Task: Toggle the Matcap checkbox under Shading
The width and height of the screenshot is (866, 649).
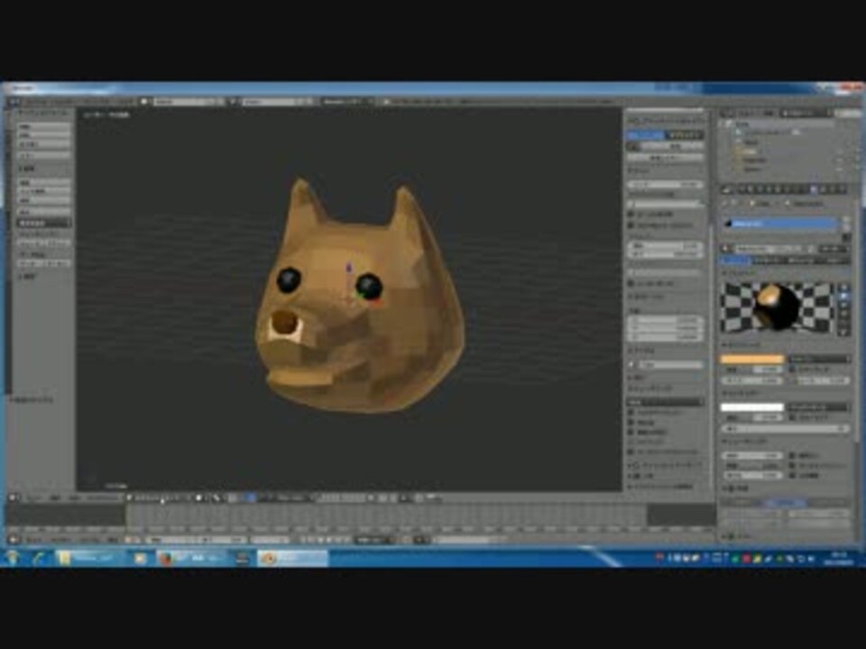Action: tap(631, 422)
